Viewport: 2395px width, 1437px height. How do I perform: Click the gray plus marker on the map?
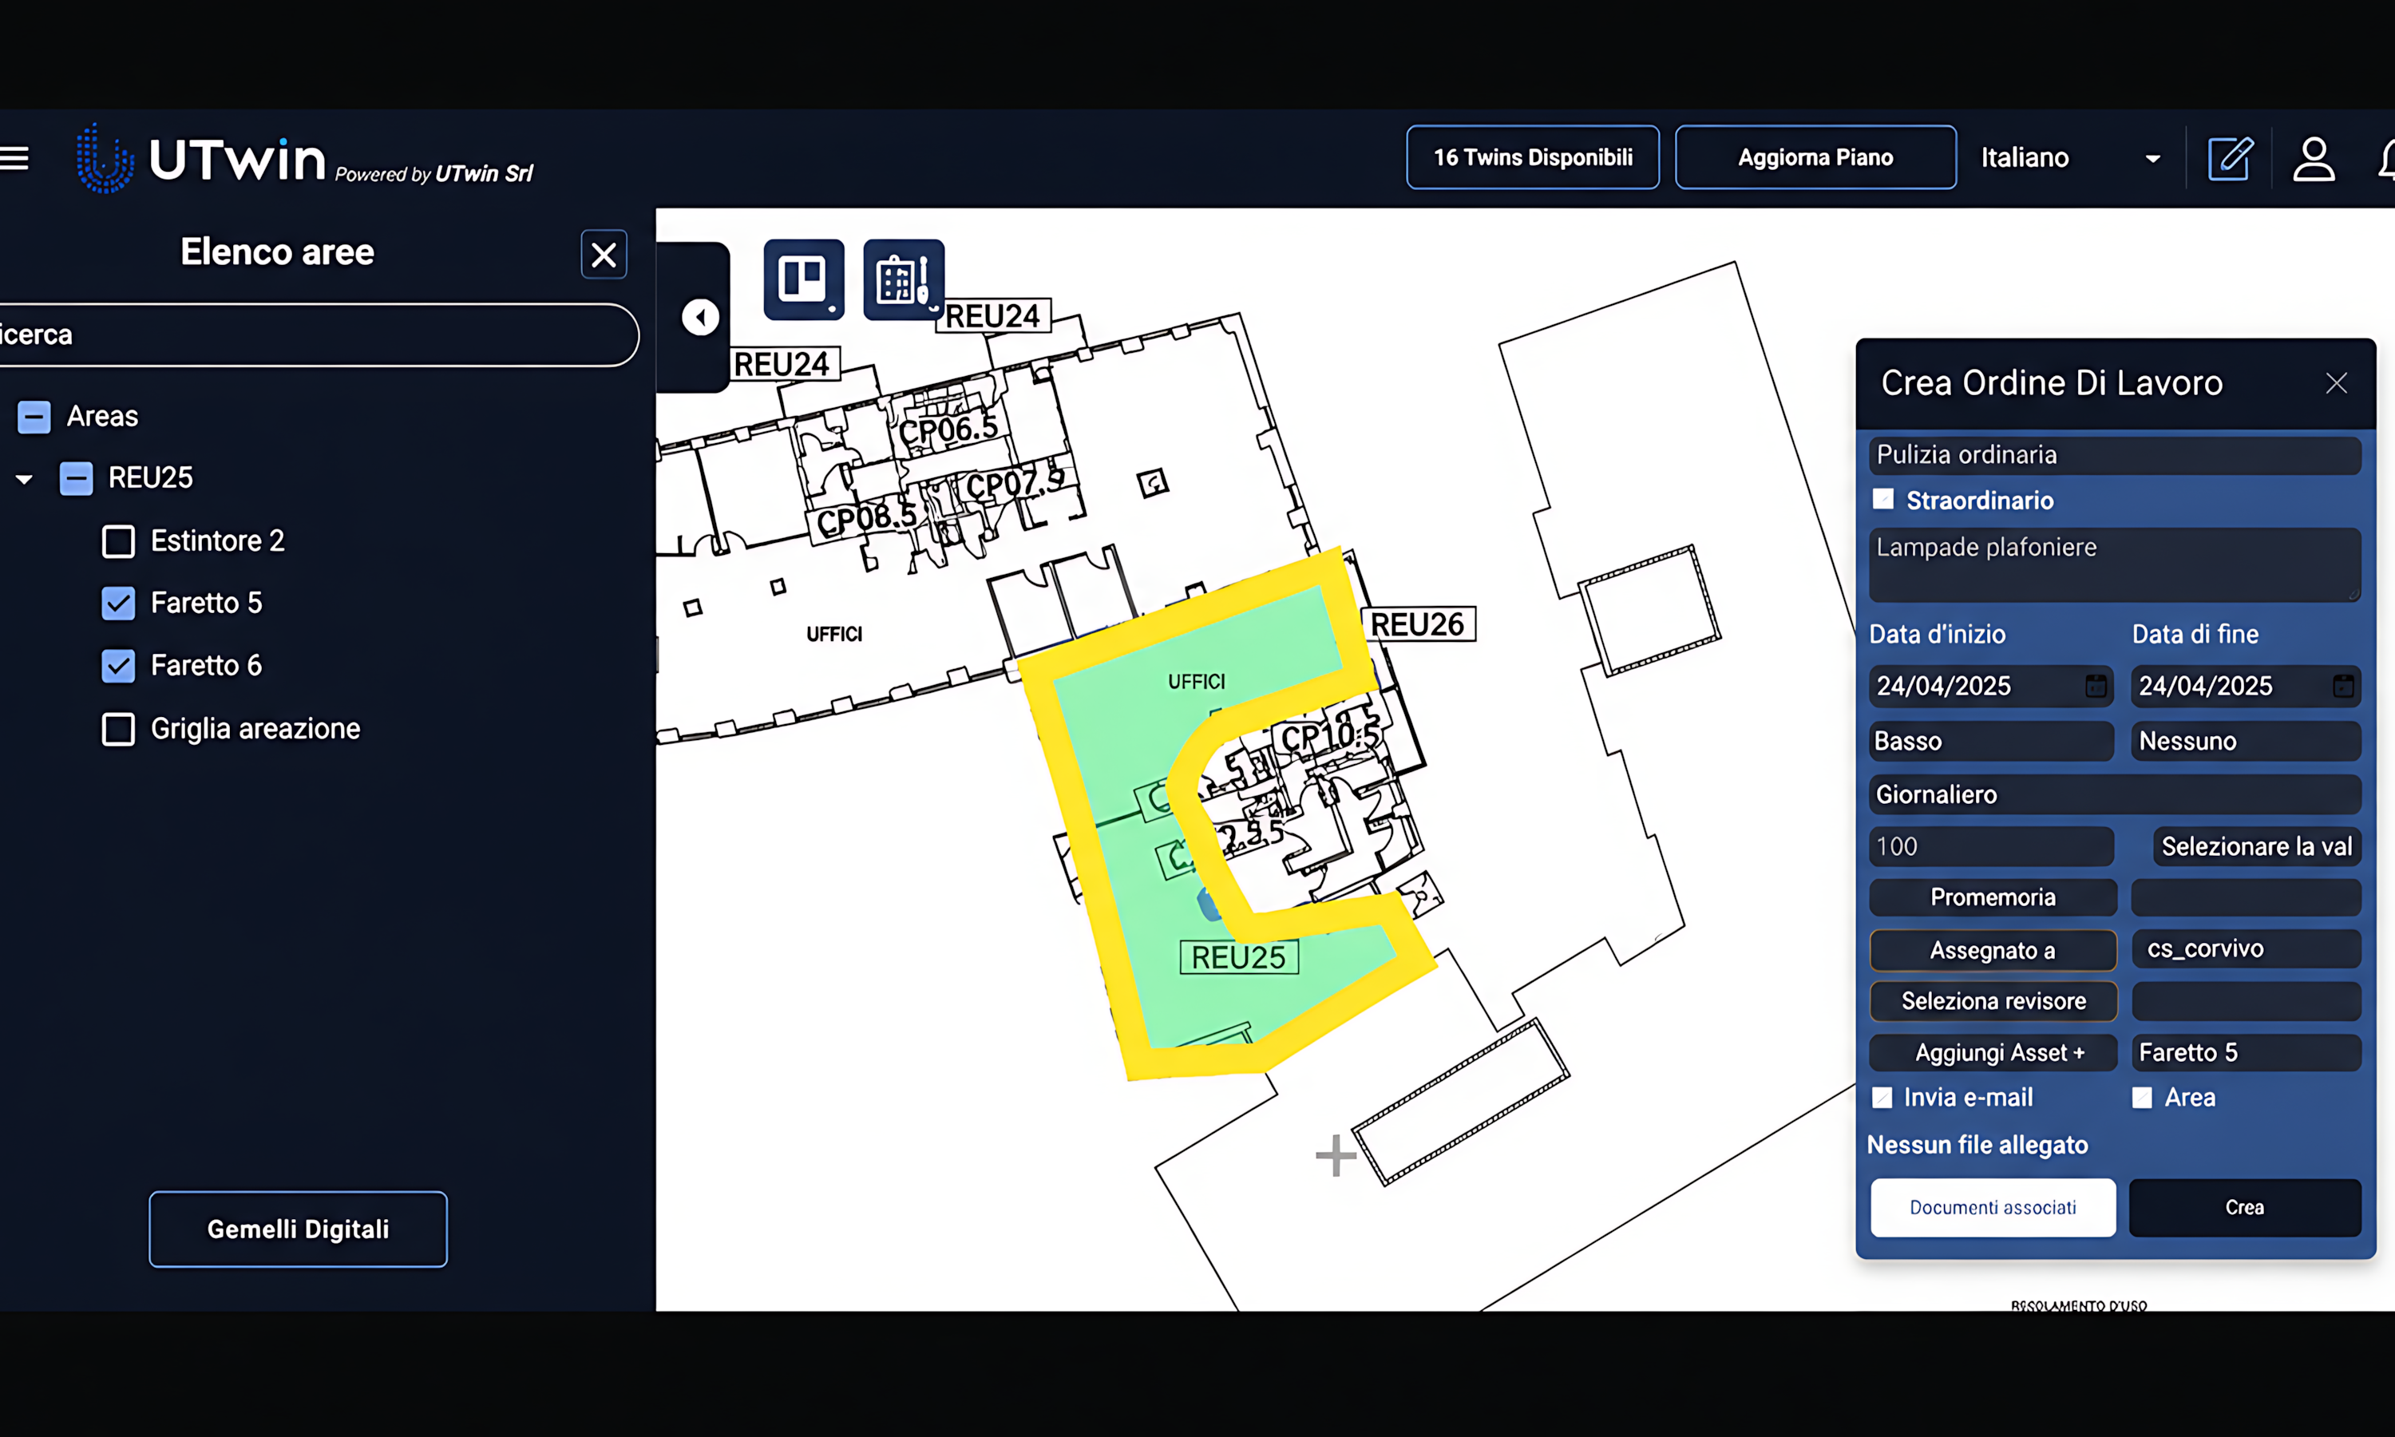(1336, 1155)
